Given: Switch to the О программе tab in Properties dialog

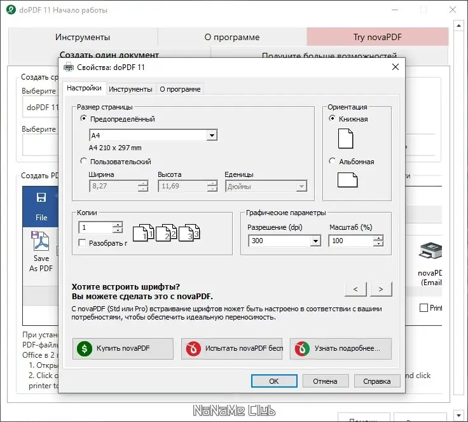Looking at the screenshot, I should [180, 89].
